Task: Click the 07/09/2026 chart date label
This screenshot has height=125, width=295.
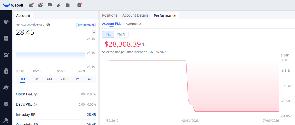Action: pos(271,120)
